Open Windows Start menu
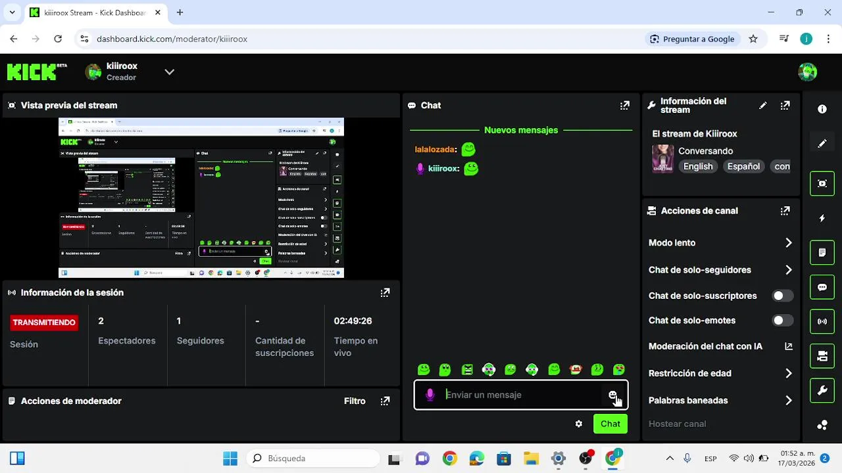This screenshot has width=842, height=473. point(230,459)
